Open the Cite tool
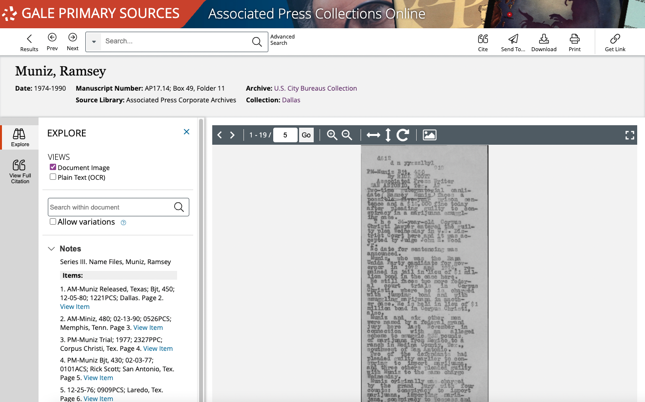Screen dimensions: 645x402 (x=483, y=42)
